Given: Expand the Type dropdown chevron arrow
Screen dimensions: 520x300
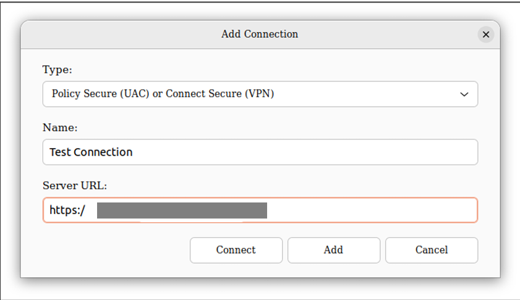Looking at the screenshot, I should pos(464,94).
